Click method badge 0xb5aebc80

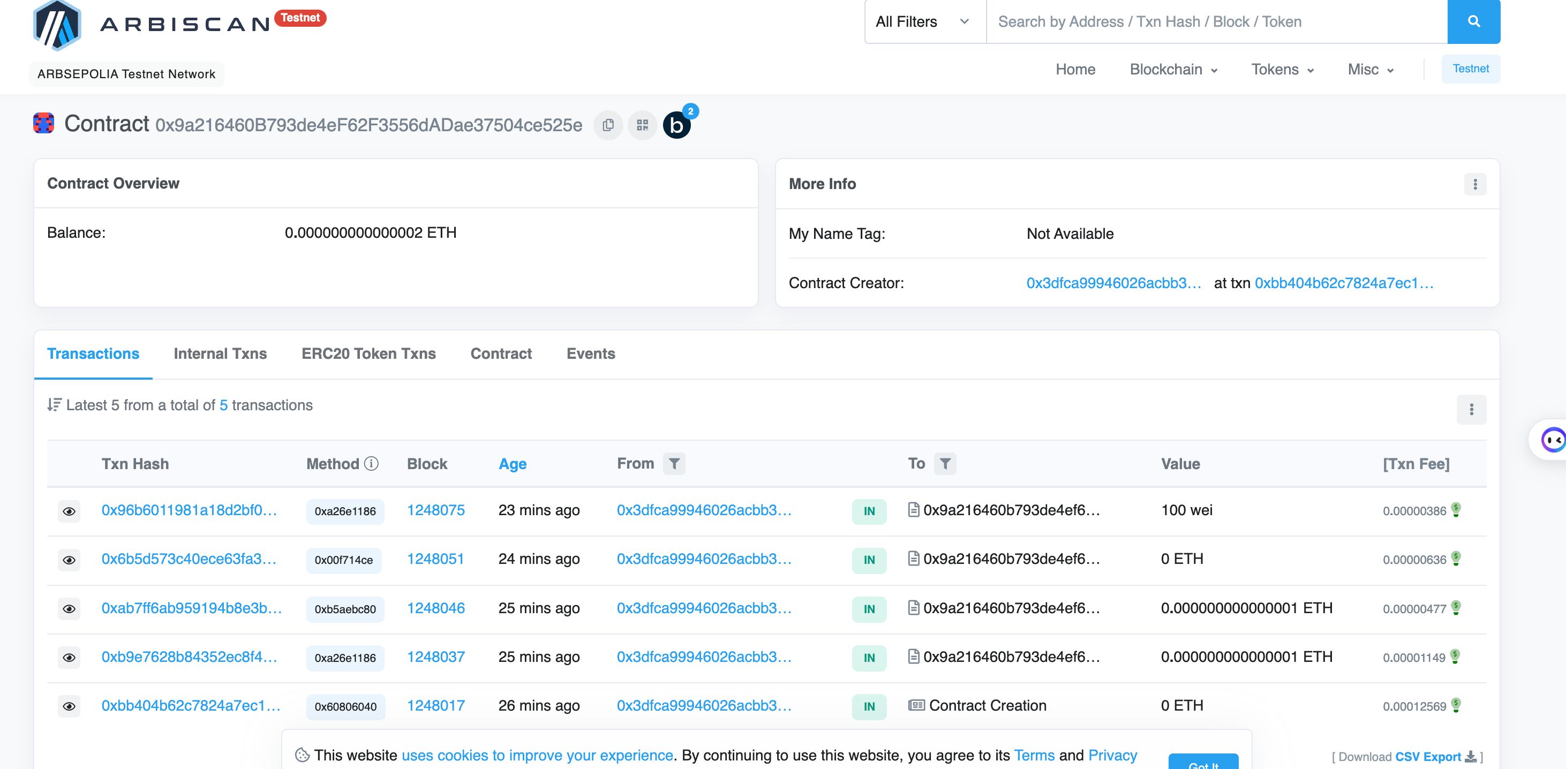[x=345, y=609]
